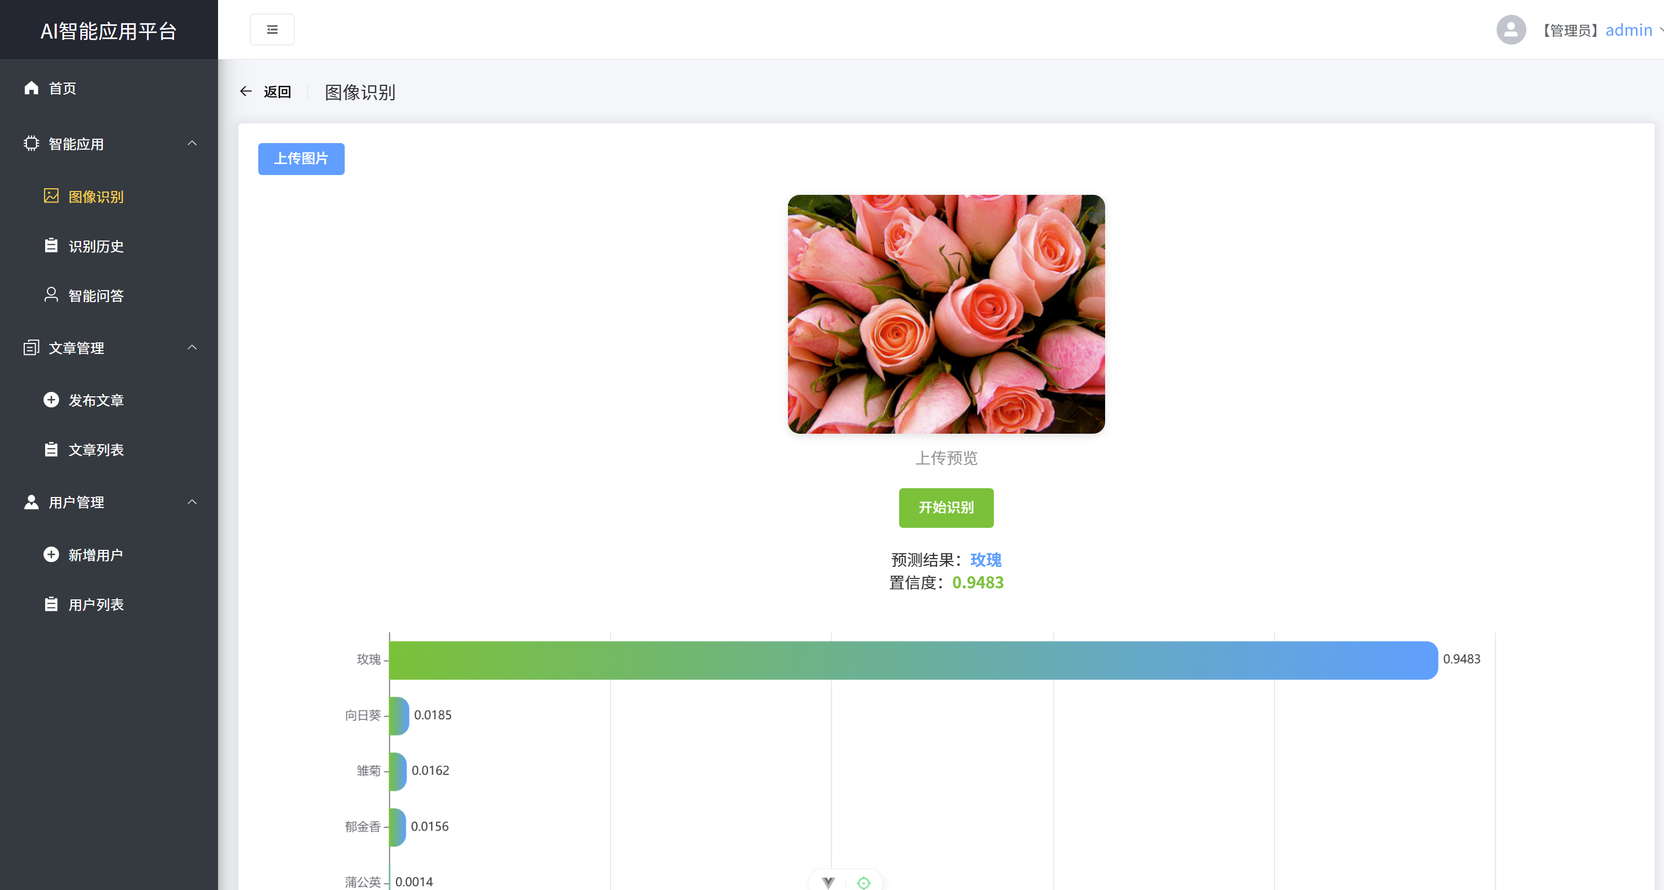Select the 图像识别 sidebar icon
The height and width of the screenshot is (890, 1664).
[52, 196]
